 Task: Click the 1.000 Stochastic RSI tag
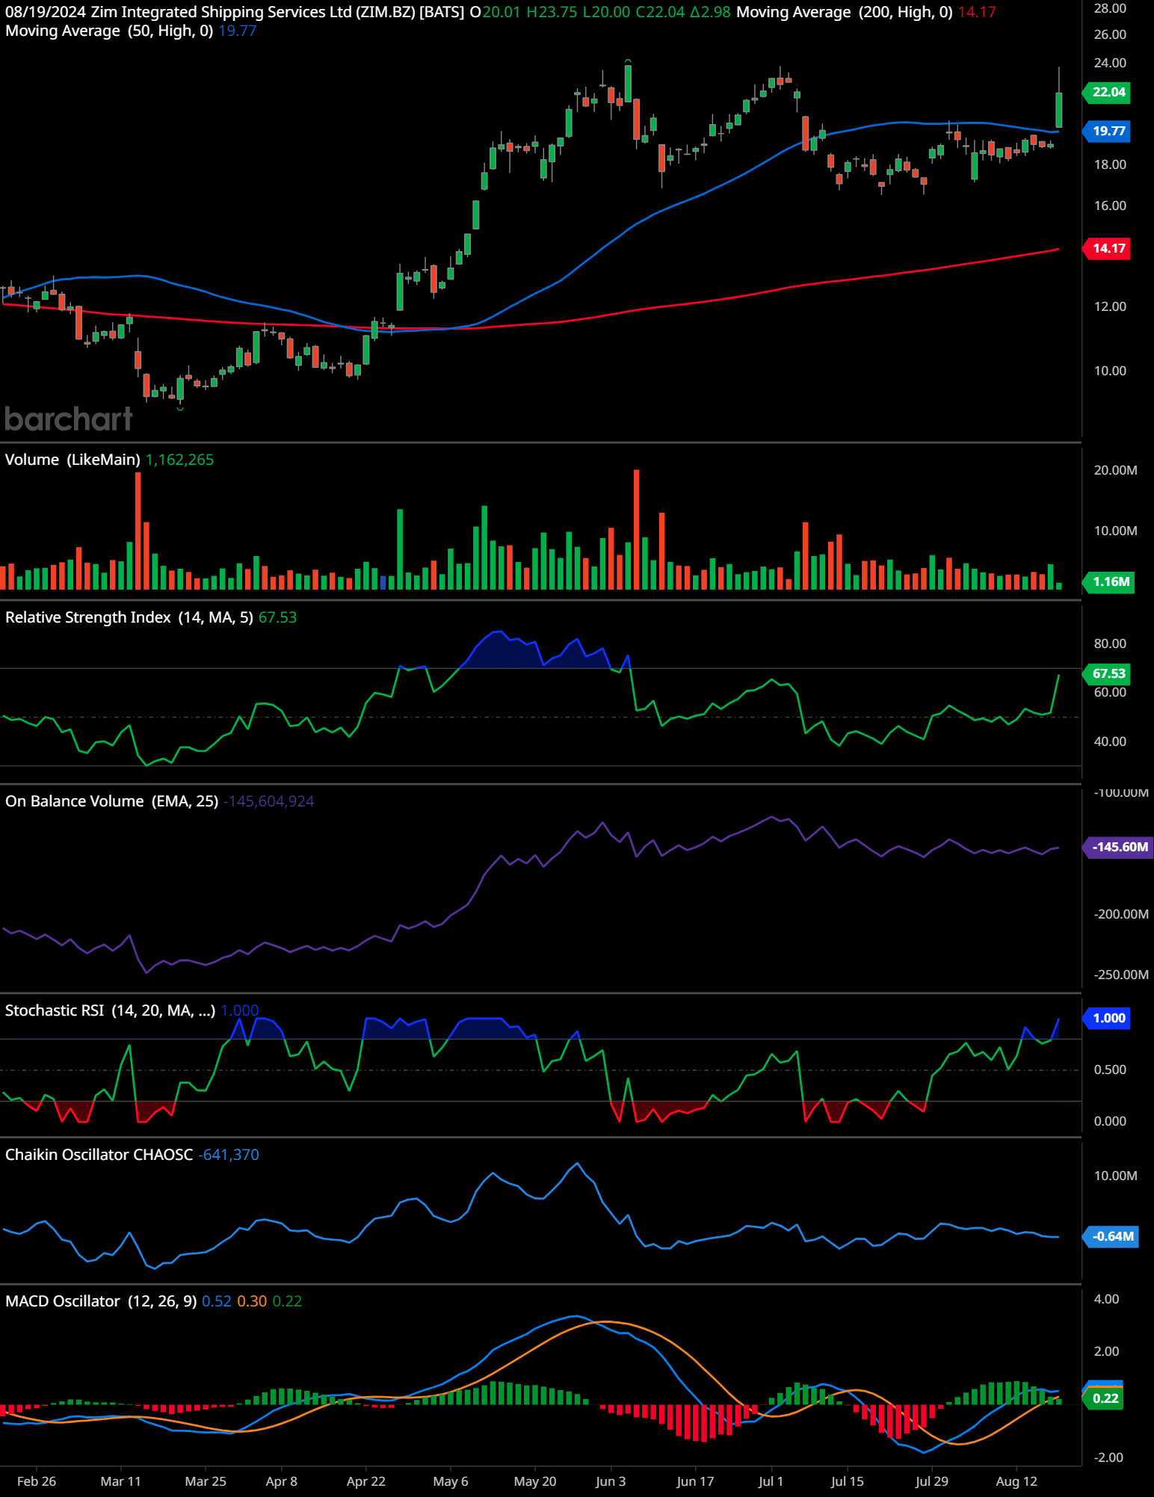[1108, 1018]
